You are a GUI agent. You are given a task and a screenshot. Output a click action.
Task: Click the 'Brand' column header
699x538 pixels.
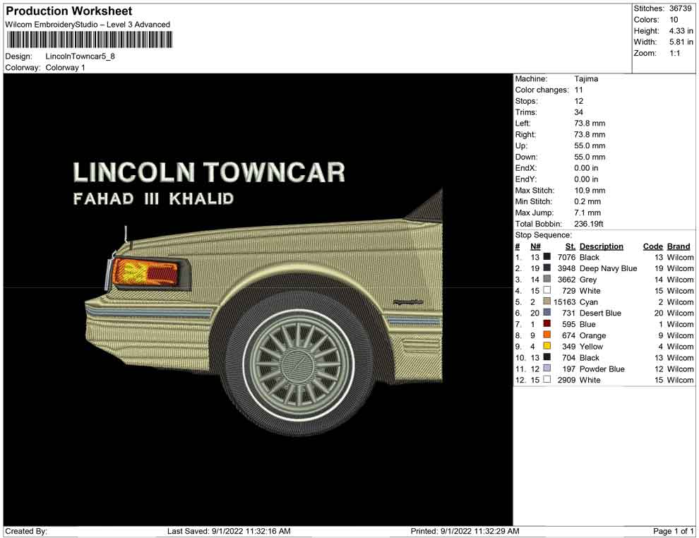tap(678, 246)
